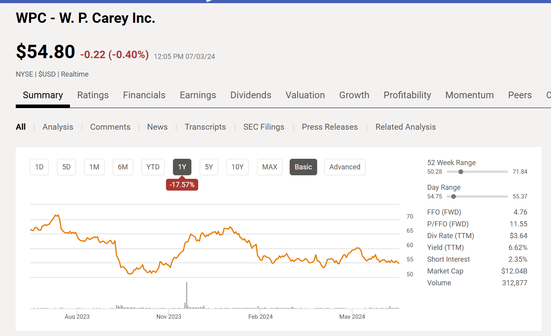Click the orange price line's peak near 70
551x336 pixels.
57,215
